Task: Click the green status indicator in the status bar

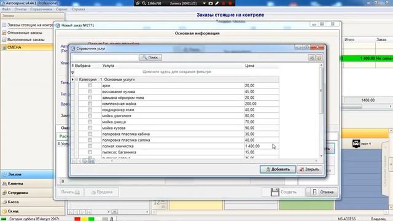Action: pyautogui.click(x=91, y=219)
